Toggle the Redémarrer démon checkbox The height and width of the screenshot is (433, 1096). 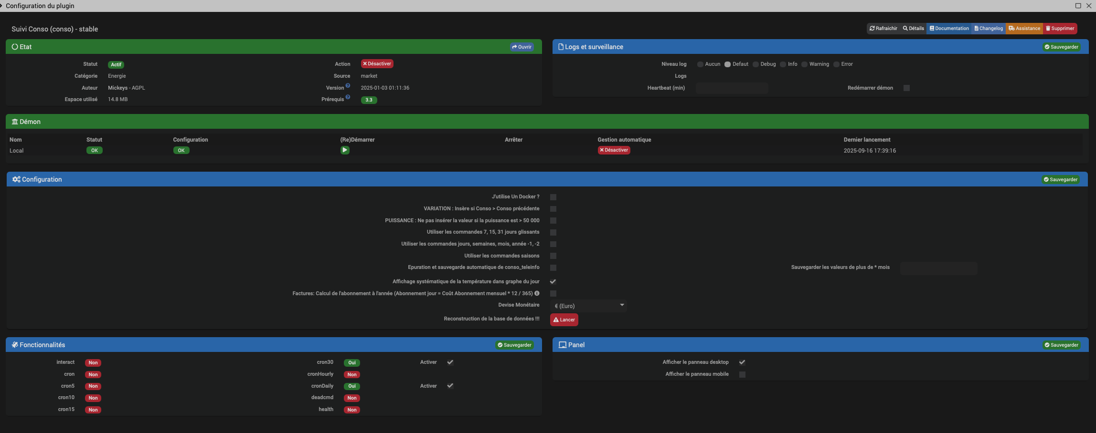[x=906, y=88]
